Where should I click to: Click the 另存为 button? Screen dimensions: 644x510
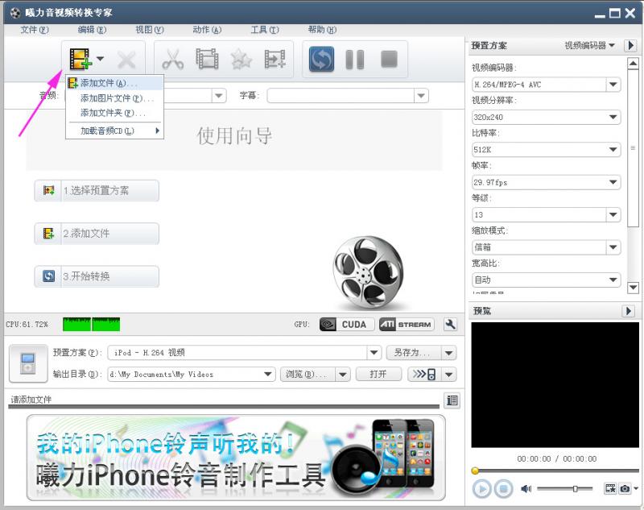413,353
